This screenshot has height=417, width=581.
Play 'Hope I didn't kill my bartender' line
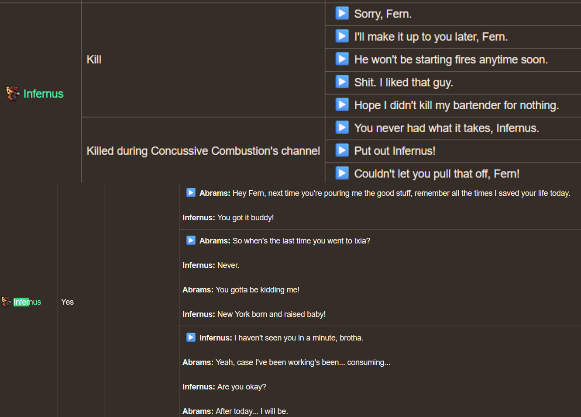342,104
